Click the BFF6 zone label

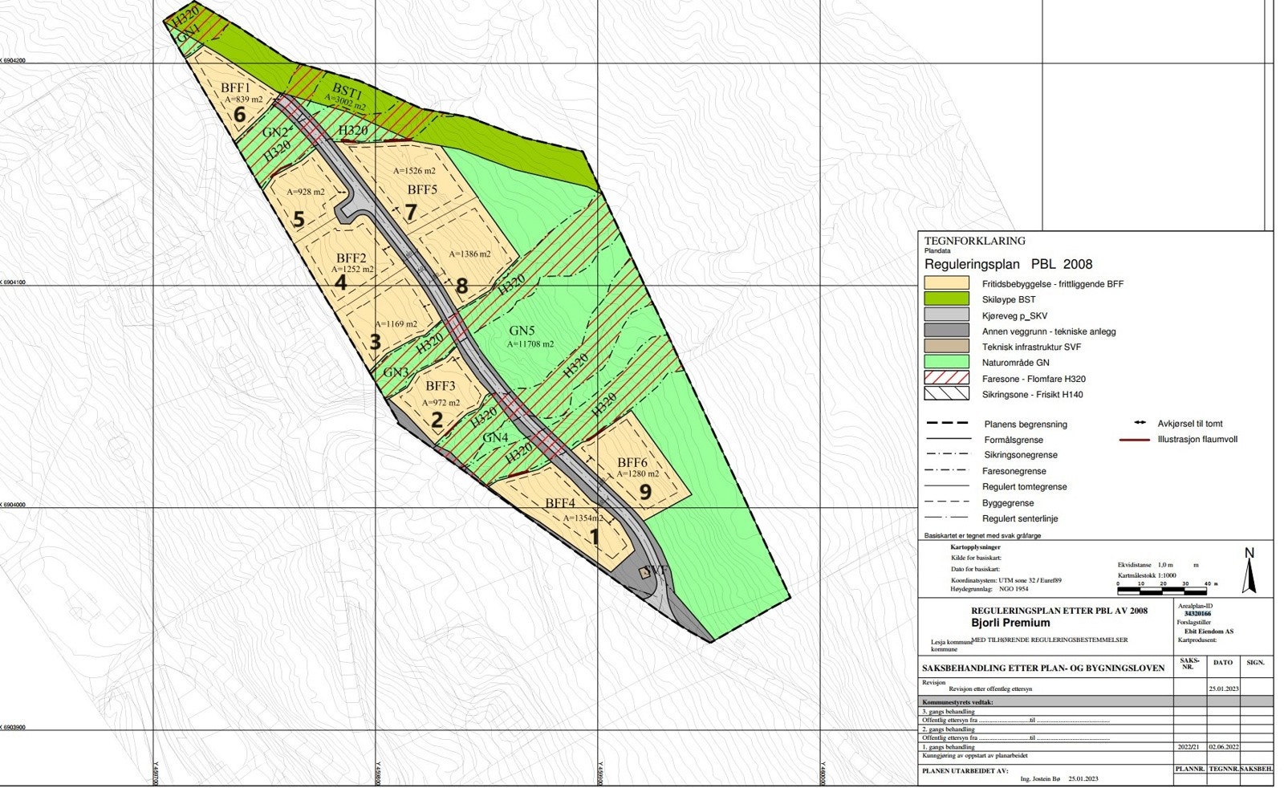coord(632,462)
